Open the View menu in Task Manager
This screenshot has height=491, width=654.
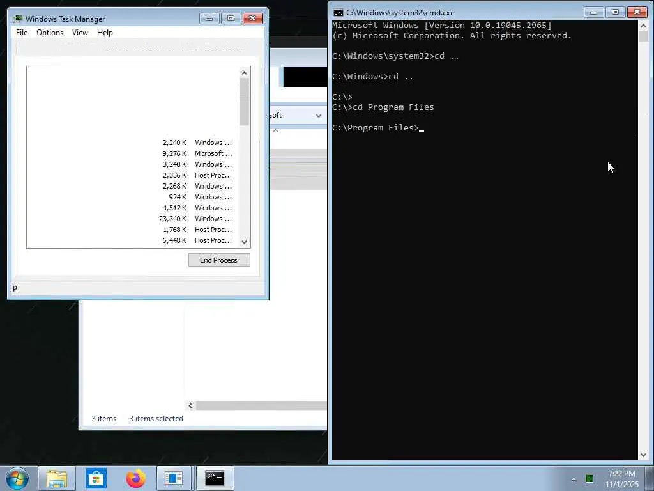pos(80,33)
